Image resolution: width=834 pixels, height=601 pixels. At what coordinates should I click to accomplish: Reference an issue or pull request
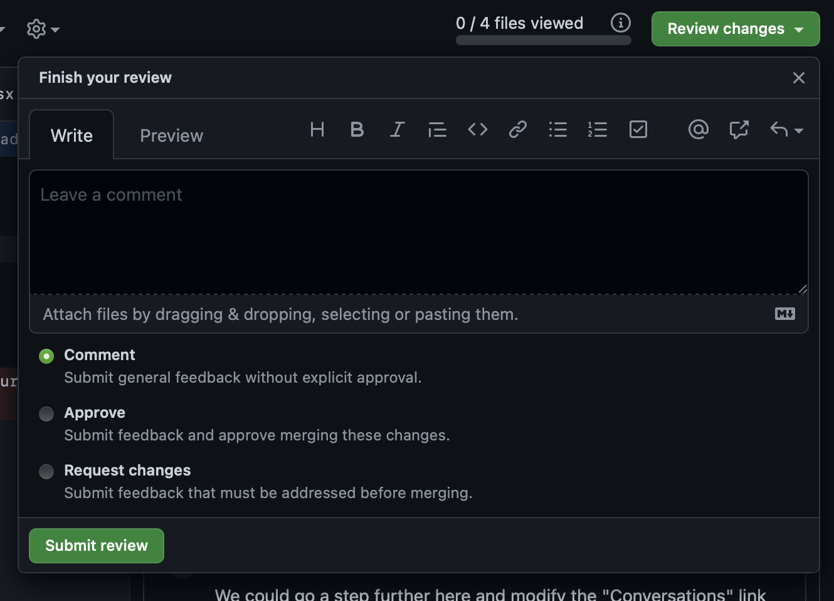(739, 130)
